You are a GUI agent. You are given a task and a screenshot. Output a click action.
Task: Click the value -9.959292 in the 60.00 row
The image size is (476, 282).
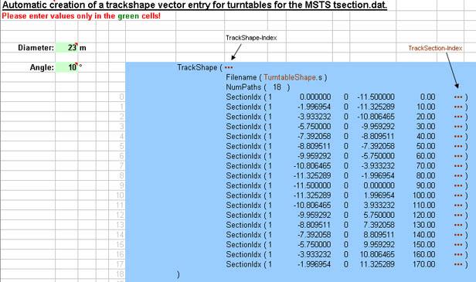[x=314, y=156]
